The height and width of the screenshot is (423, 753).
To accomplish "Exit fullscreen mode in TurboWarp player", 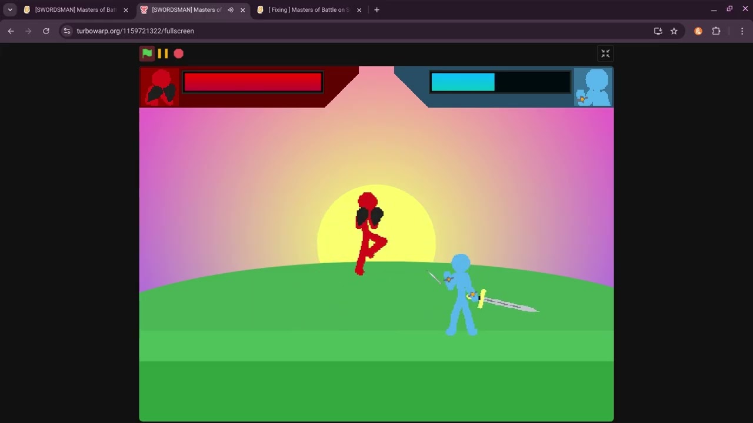I will [x=605, y=53].
